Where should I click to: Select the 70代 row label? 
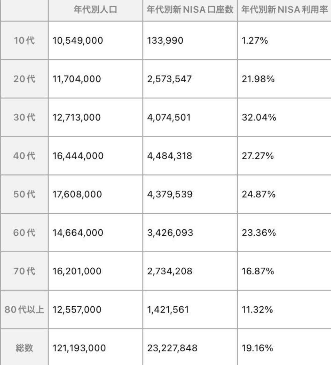coord(24,271)
